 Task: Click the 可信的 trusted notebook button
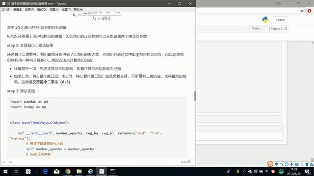point(256,29)
